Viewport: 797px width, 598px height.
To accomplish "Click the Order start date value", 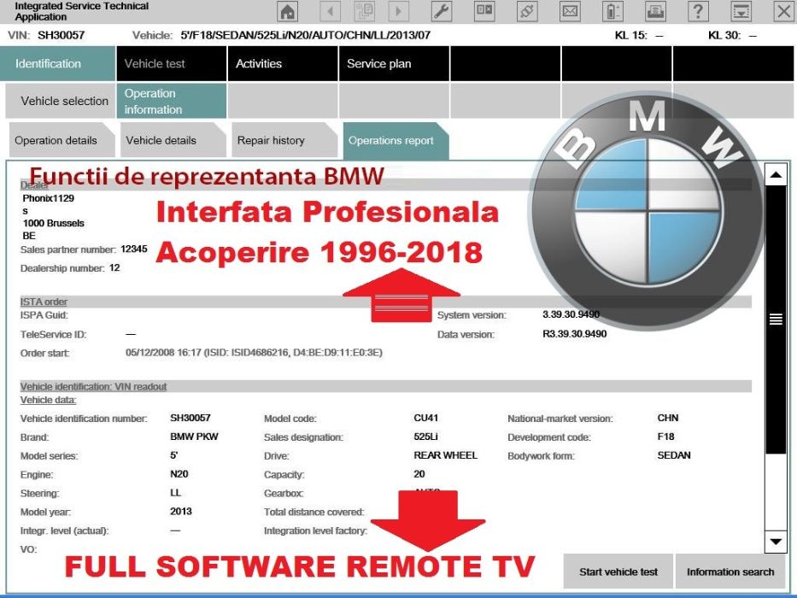I will tap(254, 352).
